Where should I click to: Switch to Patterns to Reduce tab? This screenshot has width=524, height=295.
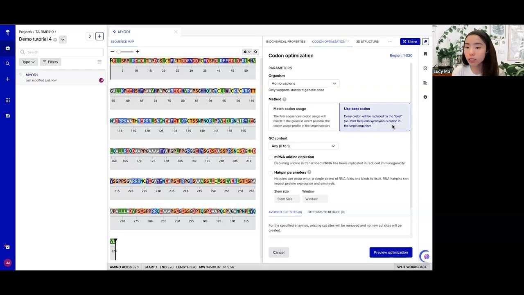coord(326,212)
